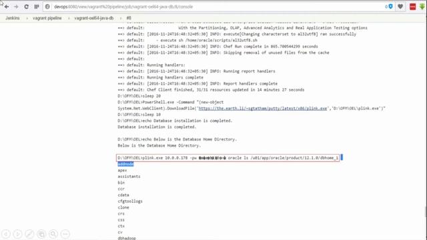Image resolution: width=427 pixels, height=240 pixels.
Task: Open the vagrant pipeline breadcrumb
Action: coord(47,18)
